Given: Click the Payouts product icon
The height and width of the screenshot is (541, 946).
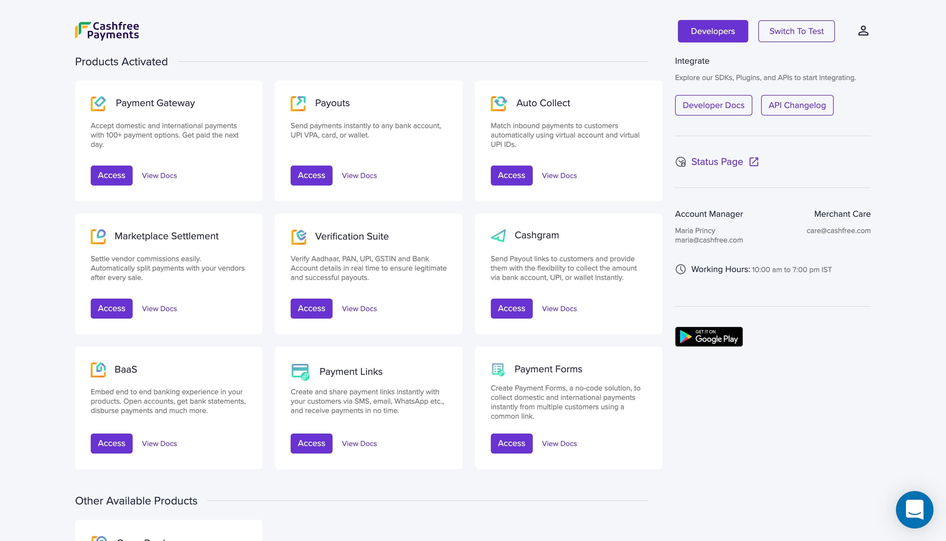Looking at the screenshot, I should coord(298,103).
